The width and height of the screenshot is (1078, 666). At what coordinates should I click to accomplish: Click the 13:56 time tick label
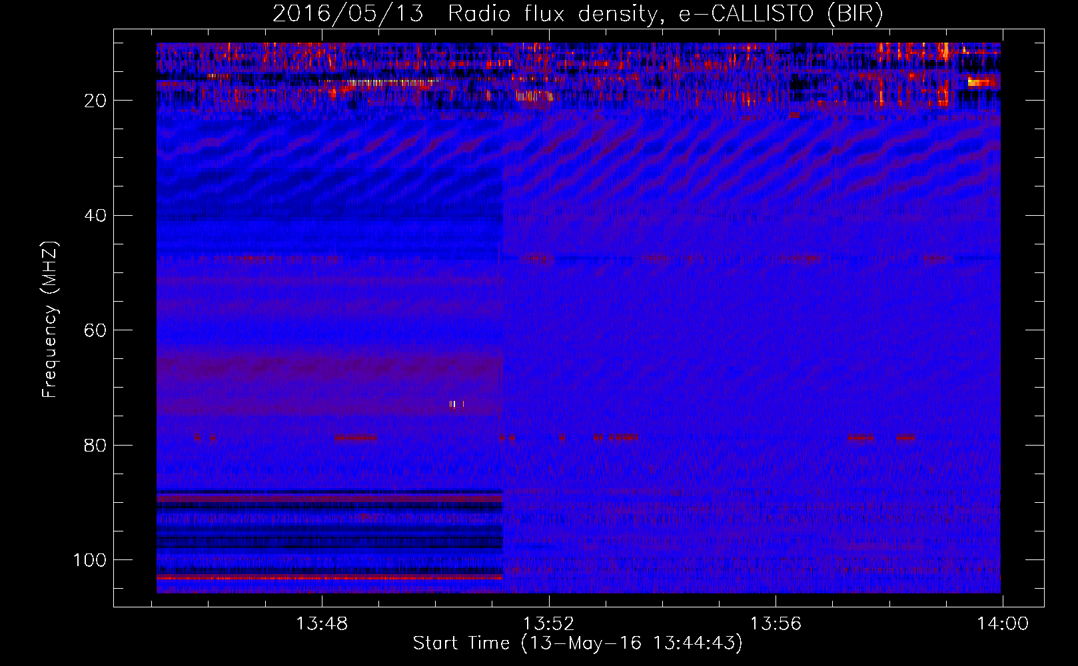tap(776, 624)
